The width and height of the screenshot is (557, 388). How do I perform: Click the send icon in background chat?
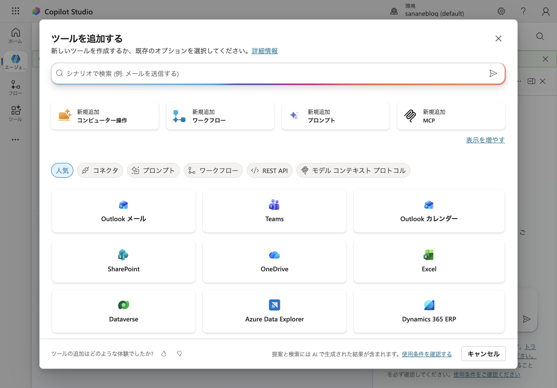coord(526,319)
